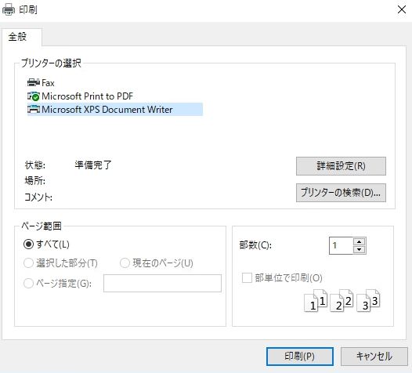Click the printer icon in title bar
Image resolution: width=412 pixels, height=373 pixels.
(9, 9)
